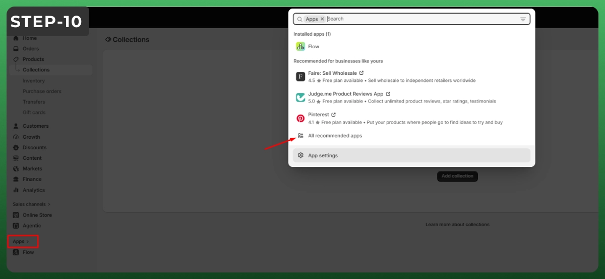
Task: Go to Transfers in sidebar
Action: 33,102
